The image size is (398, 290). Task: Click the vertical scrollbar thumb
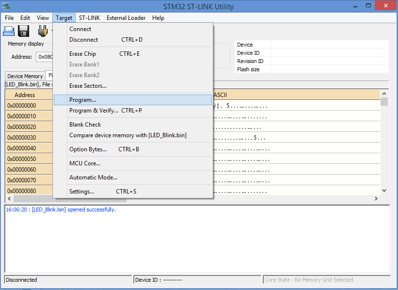[x=384, y=101]
